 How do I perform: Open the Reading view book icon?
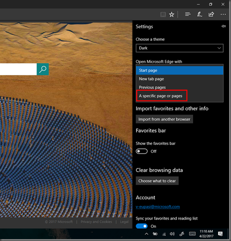click(163, 14)
